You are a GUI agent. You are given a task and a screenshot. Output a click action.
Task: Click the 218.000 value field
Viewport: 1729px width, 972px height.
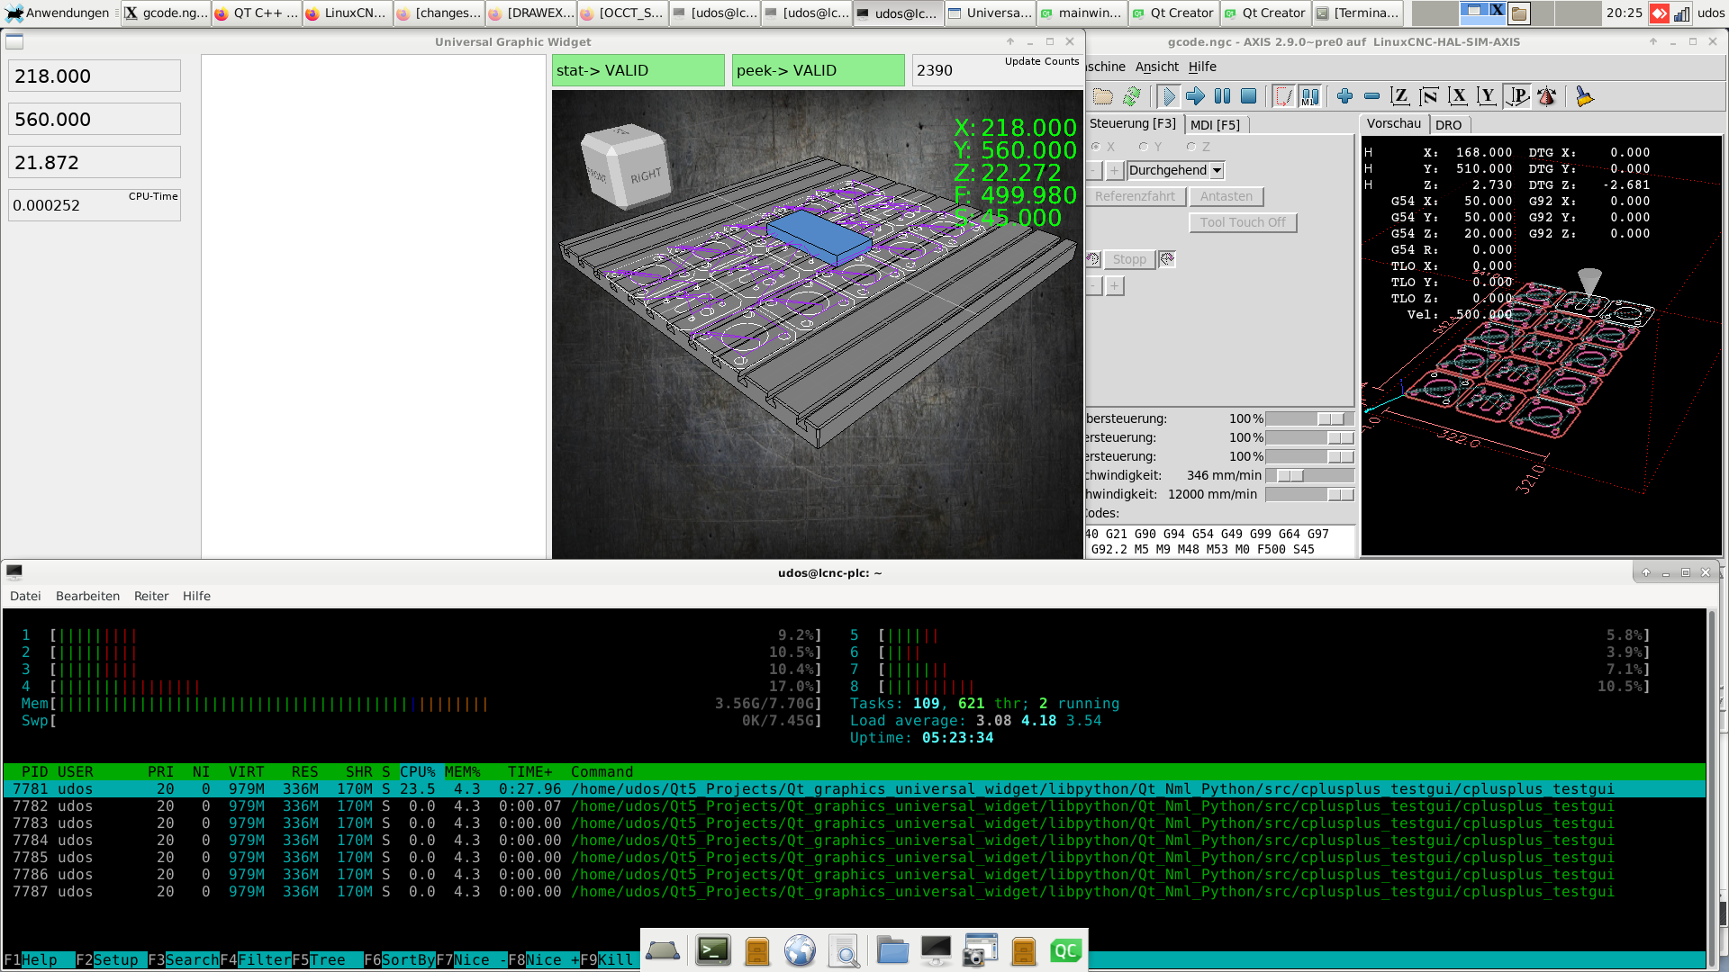(95, 76)
